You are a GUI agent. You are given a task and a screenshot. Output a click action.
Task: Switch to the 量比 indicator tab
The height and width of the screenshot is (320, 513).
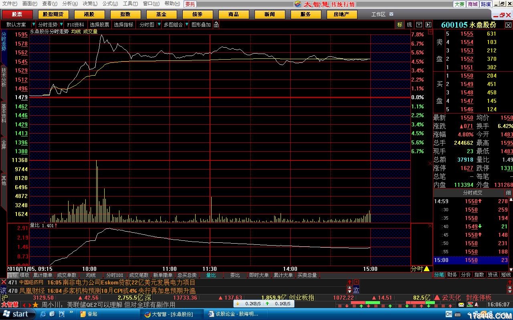pyautogui.click(x=211, y=275)
